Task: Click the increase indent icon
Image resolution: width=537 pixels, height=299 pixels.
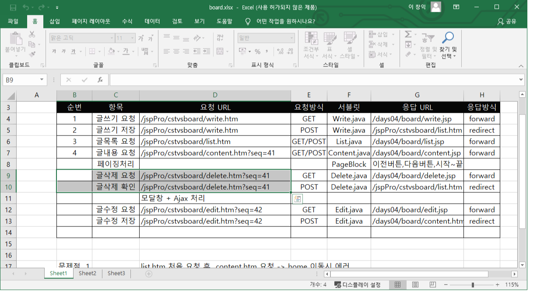Action: [x=207, y=51]
